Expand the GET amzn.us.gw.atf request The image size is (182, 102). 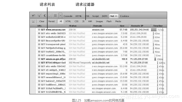tap(39, 59)
